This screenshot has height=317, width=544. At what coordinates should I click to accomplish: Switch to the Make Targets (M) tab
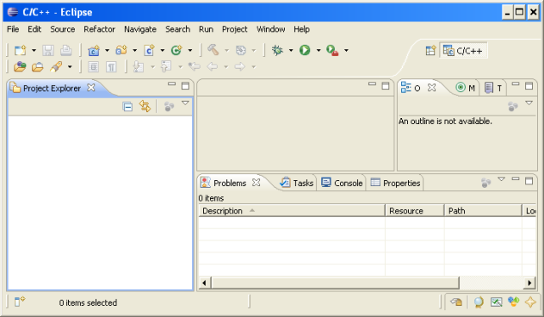(x=466, y=88)
